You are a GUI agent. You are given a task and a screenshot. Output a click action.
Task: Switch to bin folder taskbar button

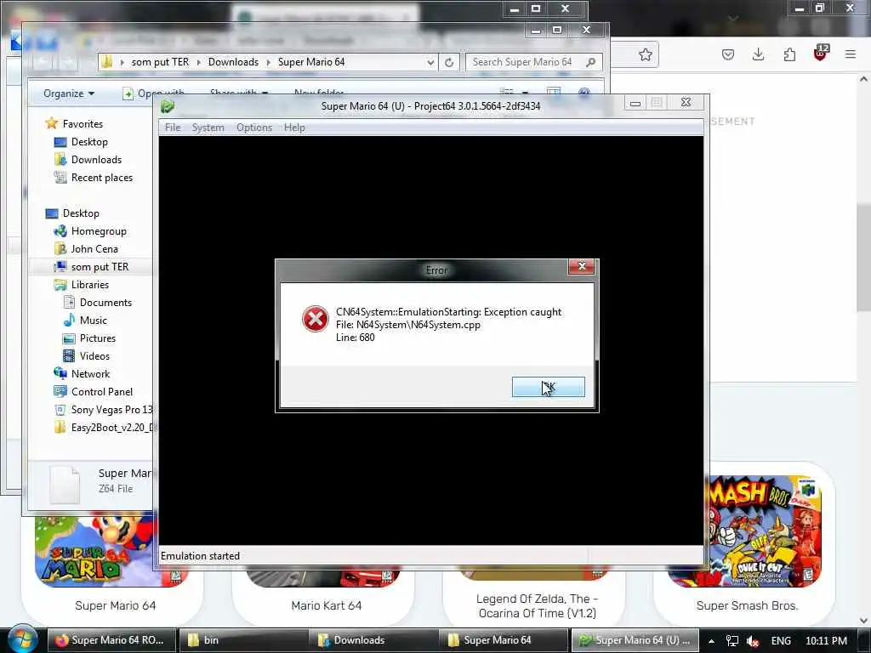coord(242,640)
